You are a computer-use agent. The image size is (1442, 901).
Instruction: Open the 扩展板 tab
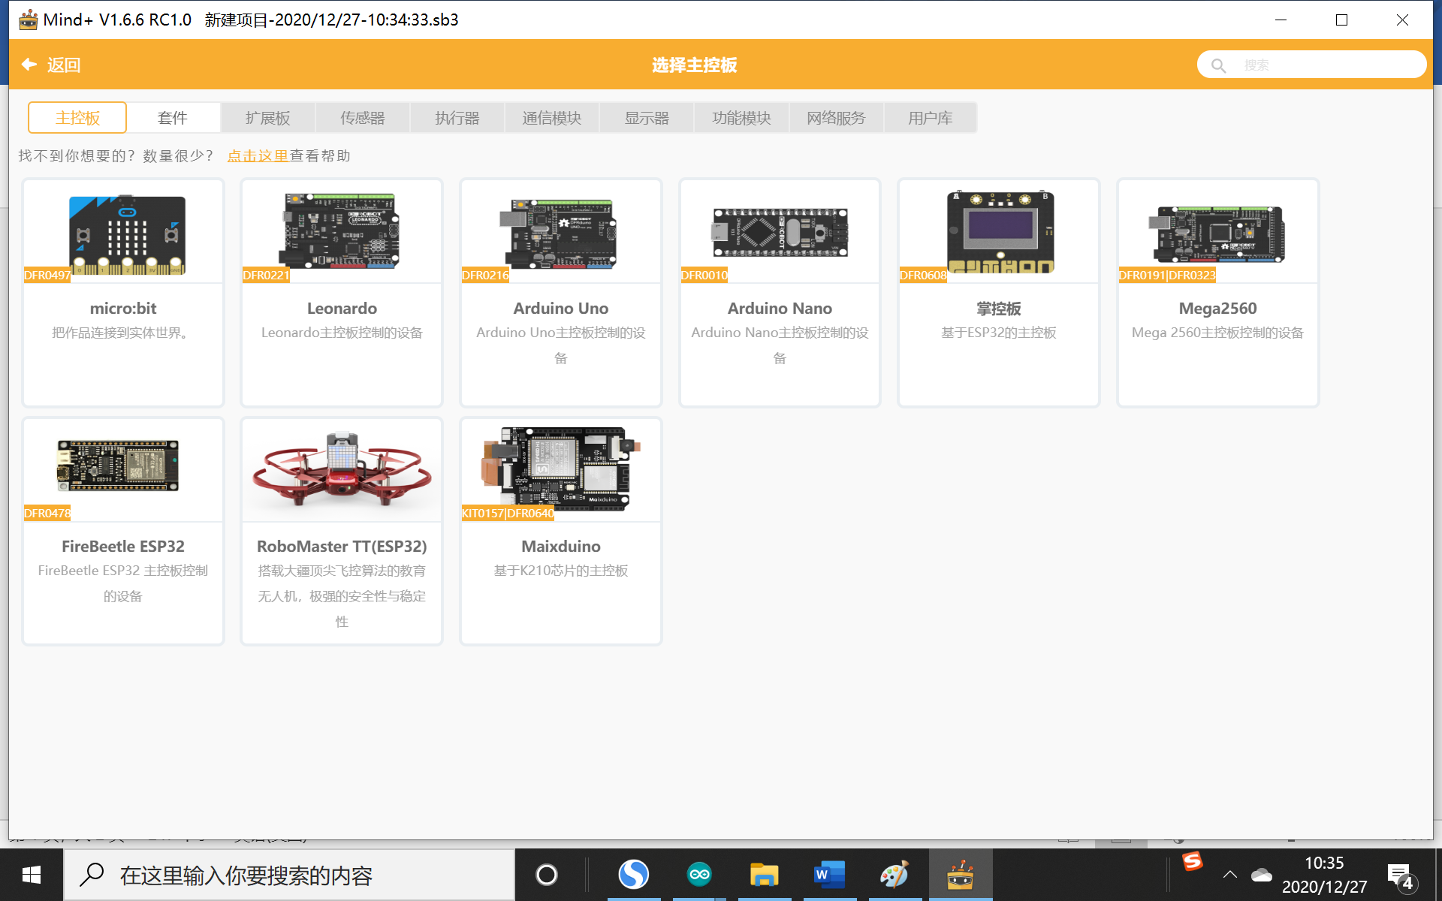click(267, 118)
